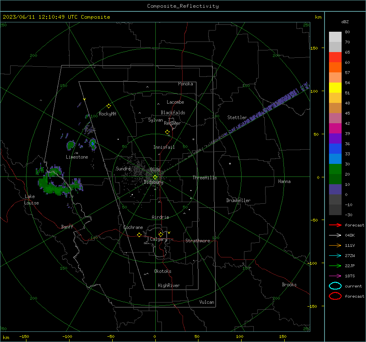Click the pink 45 dBZ swatch
This screenshot has height=342, width=366.
pos(335,118)
